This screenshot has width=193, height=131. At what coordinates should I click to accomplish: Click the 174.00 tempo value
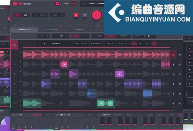click(x=66, y=4)
